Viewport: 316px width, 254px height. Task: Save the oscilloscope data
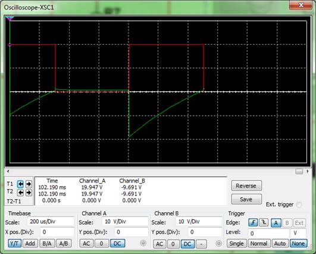[x=246, y=199]
